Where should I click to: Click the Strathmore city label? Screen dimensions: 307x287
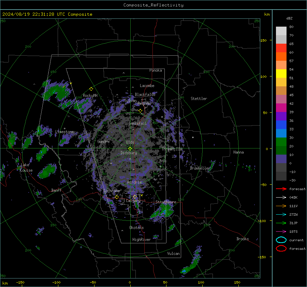click(x=166, y=202)
